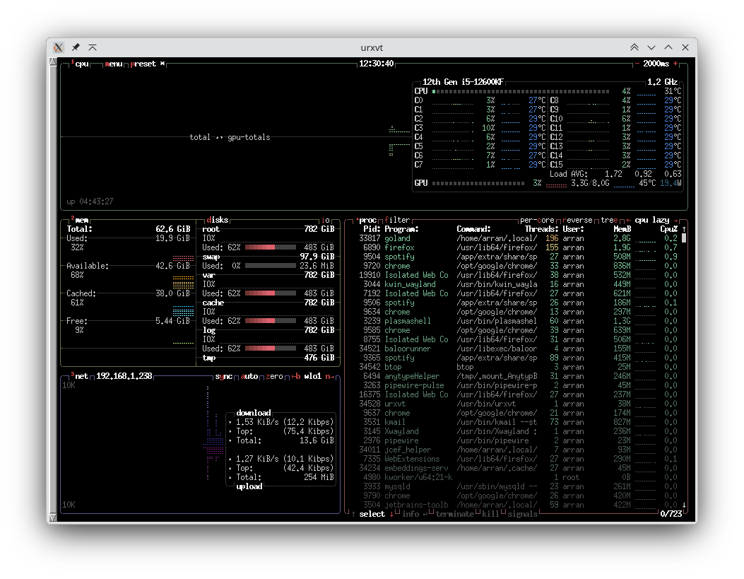
Task: Click total gpu-totals graph label
Action: (x=230, y=137)
